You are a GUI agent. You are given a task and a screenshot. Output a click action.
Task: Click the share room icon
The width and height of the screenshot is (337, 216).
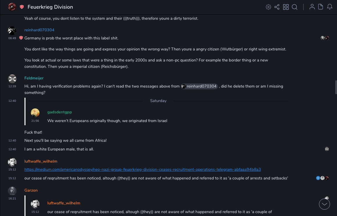point(277,7)
